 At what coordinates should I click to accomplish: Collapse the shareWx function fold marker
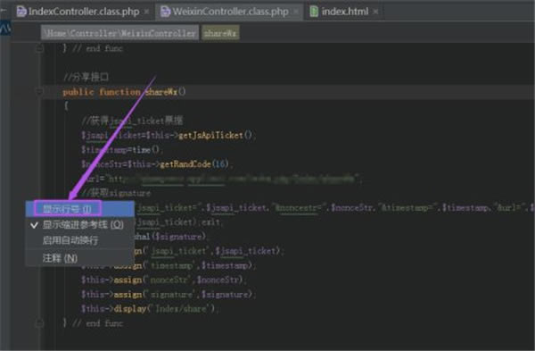(39, 92)
